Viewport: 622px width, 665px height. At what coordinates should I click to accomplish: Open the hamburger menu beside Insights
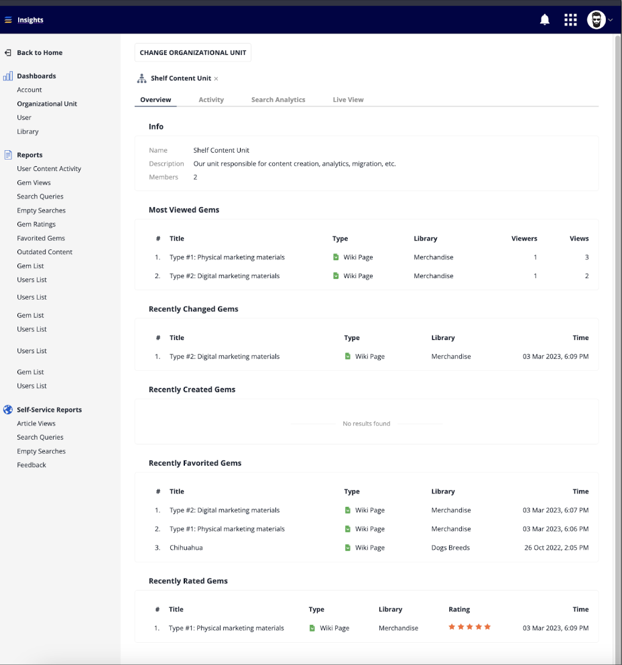point(8,20)
